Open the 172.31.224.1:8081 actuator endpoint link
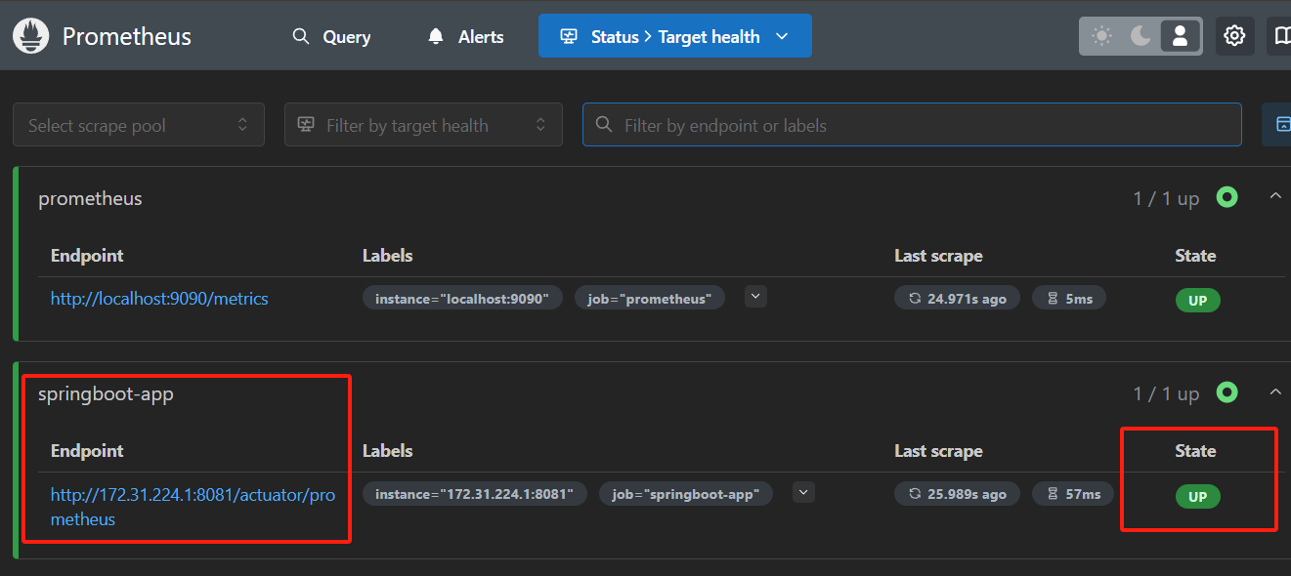Image resolution: width=1291 pixels, height=576 pixels. click(x=194, y=507)
